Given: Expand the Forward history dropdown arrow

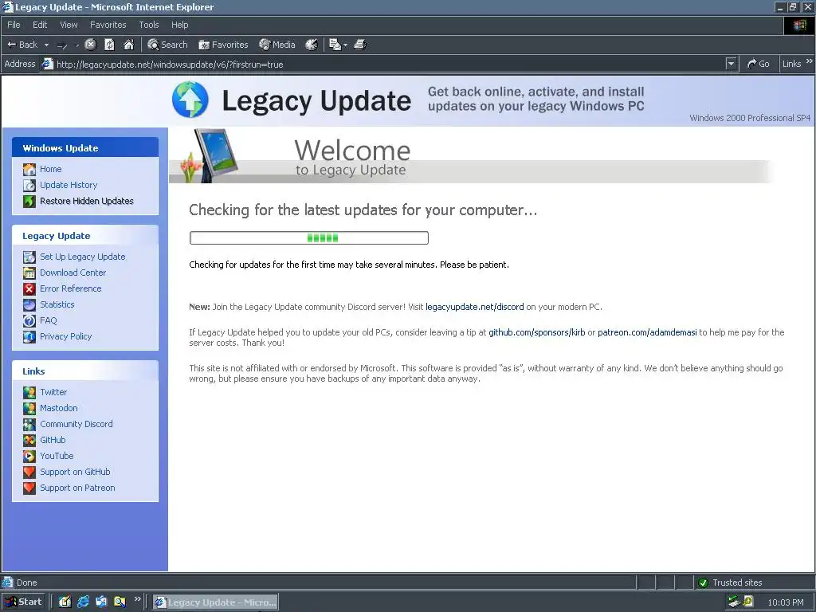Looking at the screenshot, I should [76, 45].
